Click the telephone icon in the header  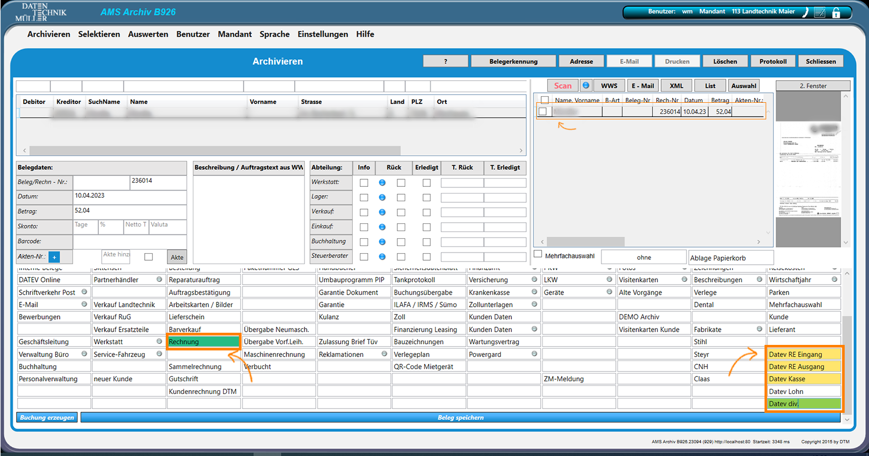805,12
